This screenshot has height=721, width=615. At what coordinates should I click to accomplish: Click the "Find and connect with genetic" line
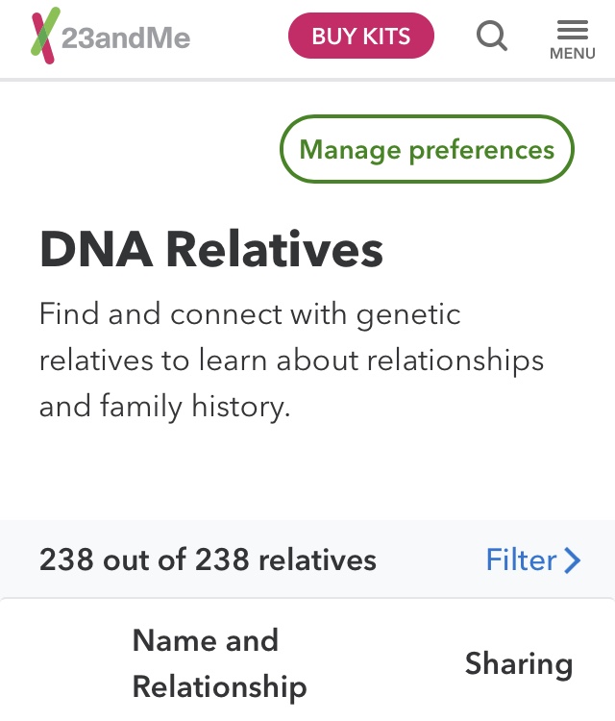(250, 314)
